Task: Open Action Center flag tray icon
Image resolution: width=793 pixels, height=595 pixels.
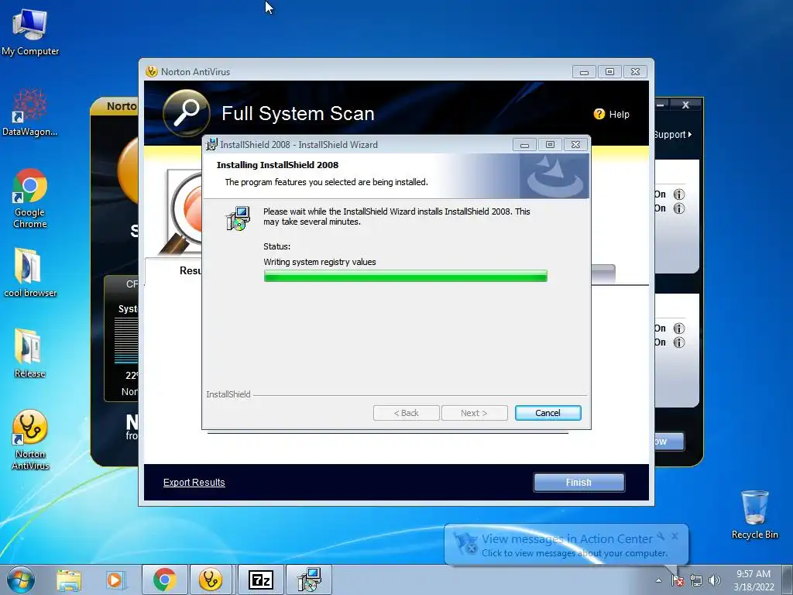Action: (678, 580)
